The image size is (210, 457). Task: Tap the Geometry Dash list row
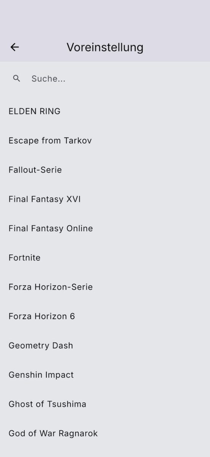click(x=105, y=346)
